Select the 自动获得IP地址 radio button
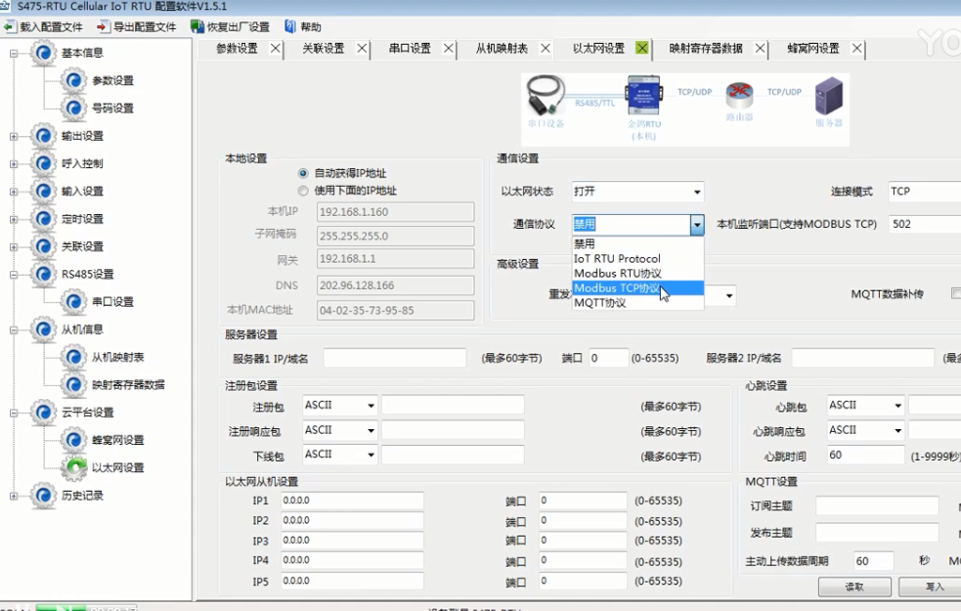Screen dimensions: 961x611 pos(303,173)
